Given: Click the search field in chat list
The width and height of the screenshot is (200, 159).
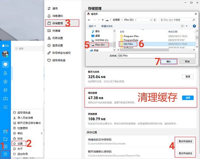Looking at the screenshot, I should (29, 48).
